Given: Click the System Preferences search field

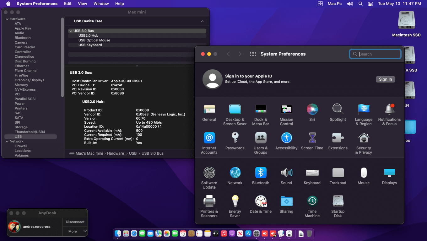Looking at the screenshot, I should pyautogui.click(x=378, y=54).
